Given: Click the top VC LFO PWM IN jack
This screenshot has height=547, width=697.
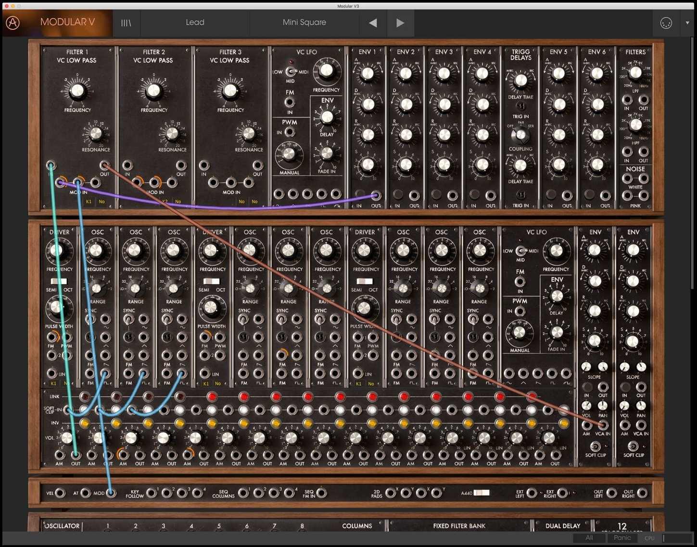Looking at the screenshot, I should [x=290, y=132].
